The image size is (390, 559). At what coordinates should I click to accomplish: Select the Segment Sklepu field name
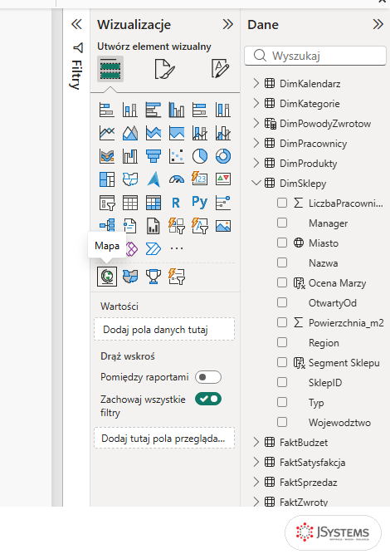344,363
